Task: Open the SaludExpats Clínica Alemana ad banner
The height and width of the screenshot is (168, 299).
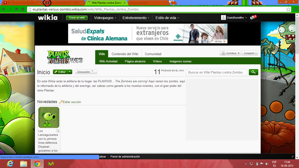Action: (148, 33)
